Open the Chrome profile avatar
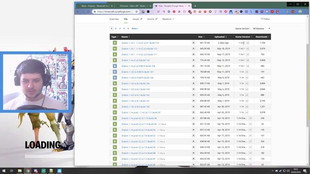 300,12
